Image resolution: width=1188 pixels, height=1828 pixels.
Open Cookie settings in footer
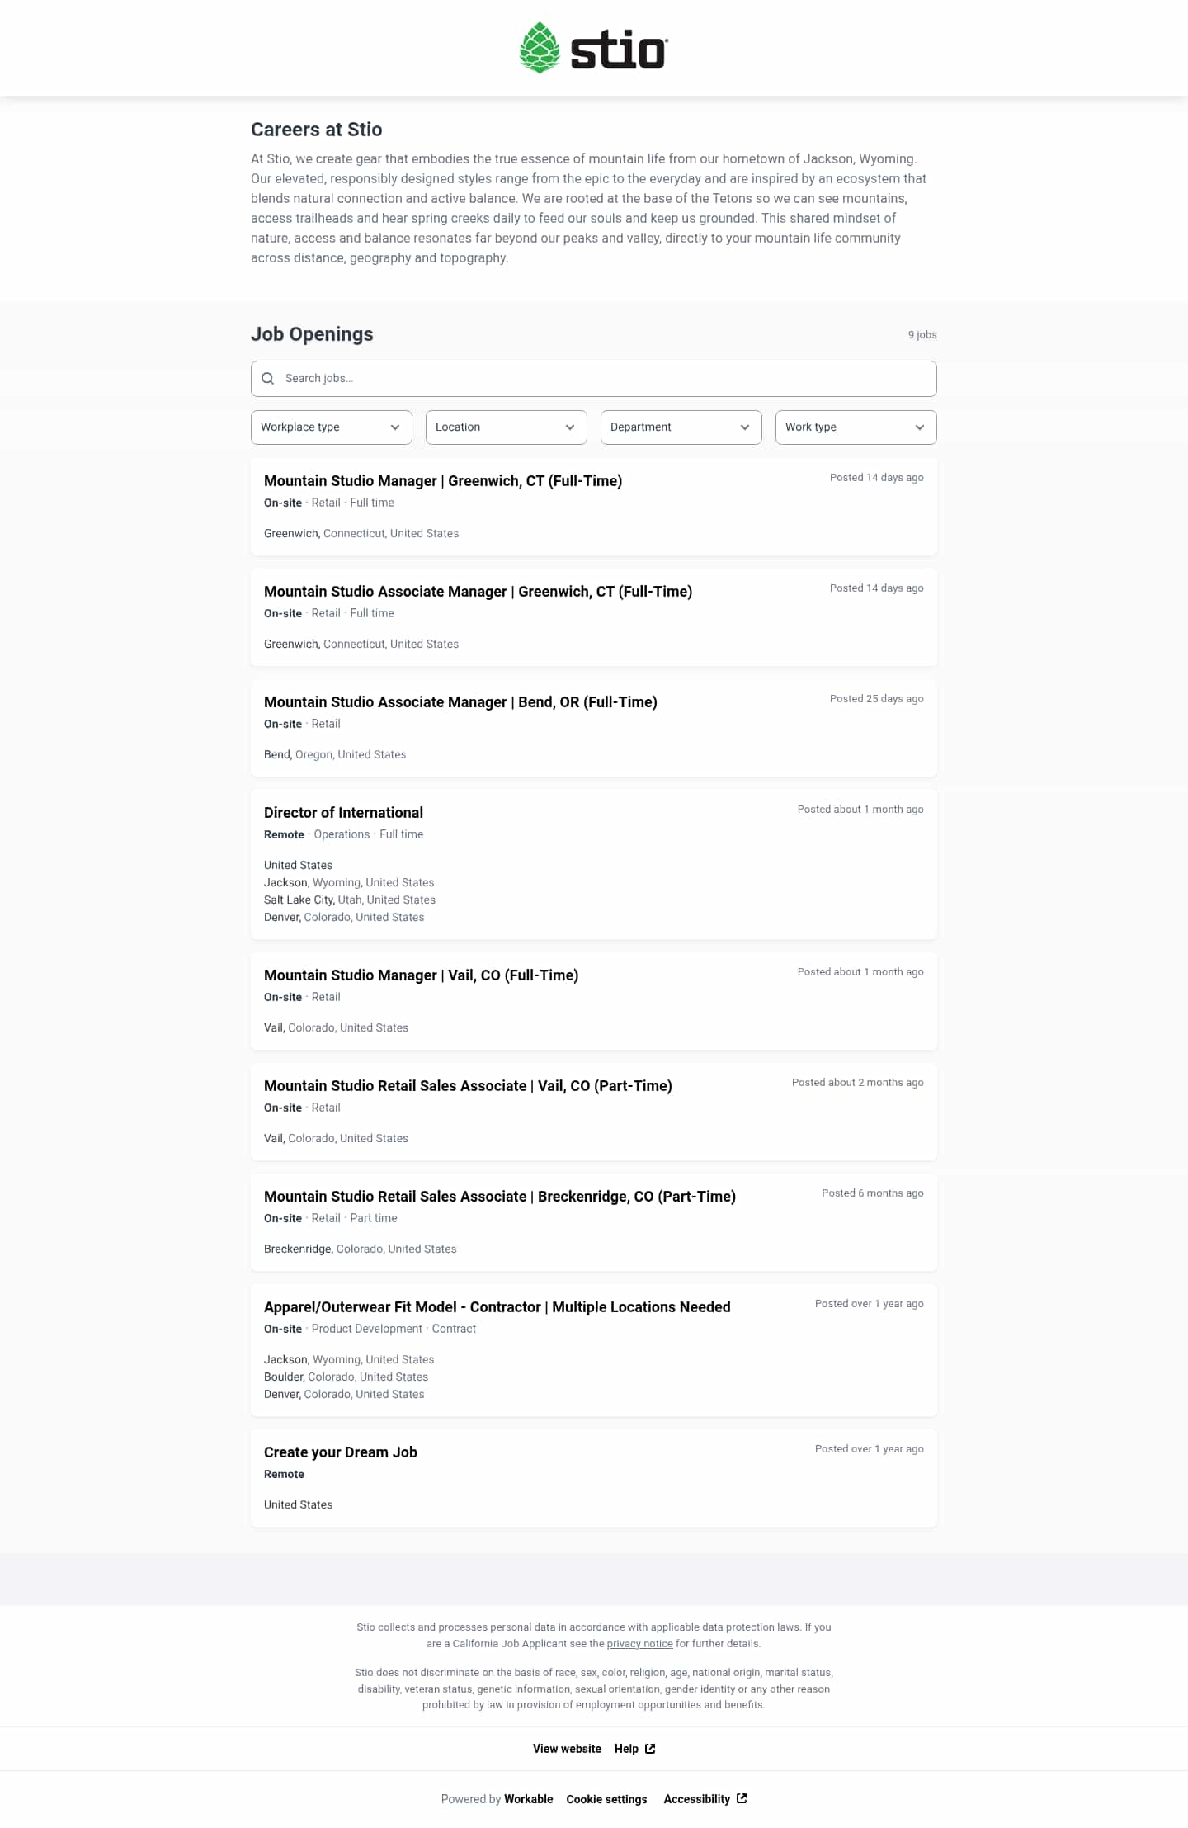(606, 1799)
